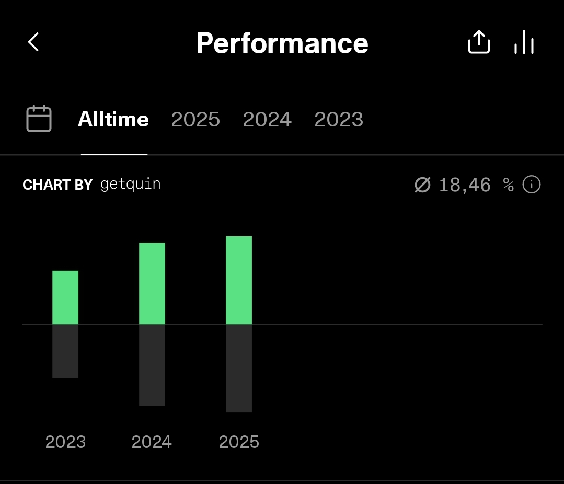
Task: Tap the bar chart statistics icon
Action: (524, 42)
